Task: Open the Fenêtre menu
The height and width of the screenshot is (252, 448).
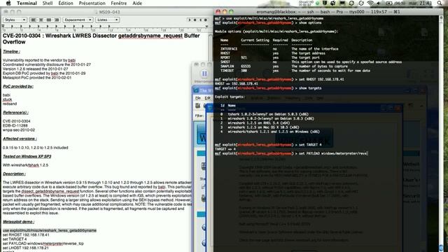Action: (x=119, y=3)
